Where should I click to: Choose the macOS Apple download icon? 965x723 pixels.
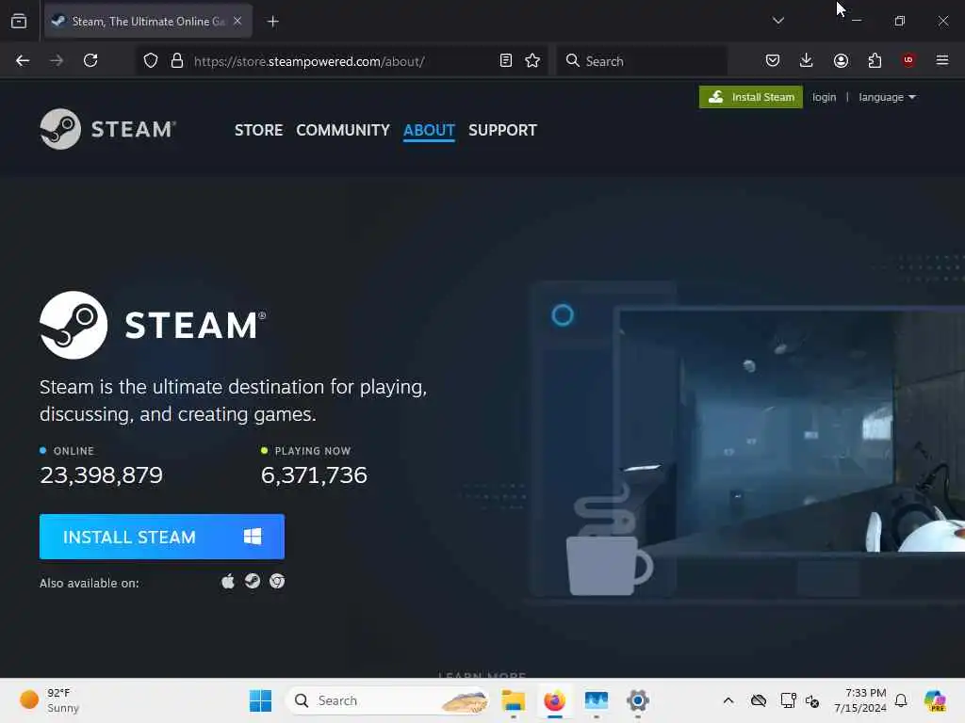[x=228, y=581]
